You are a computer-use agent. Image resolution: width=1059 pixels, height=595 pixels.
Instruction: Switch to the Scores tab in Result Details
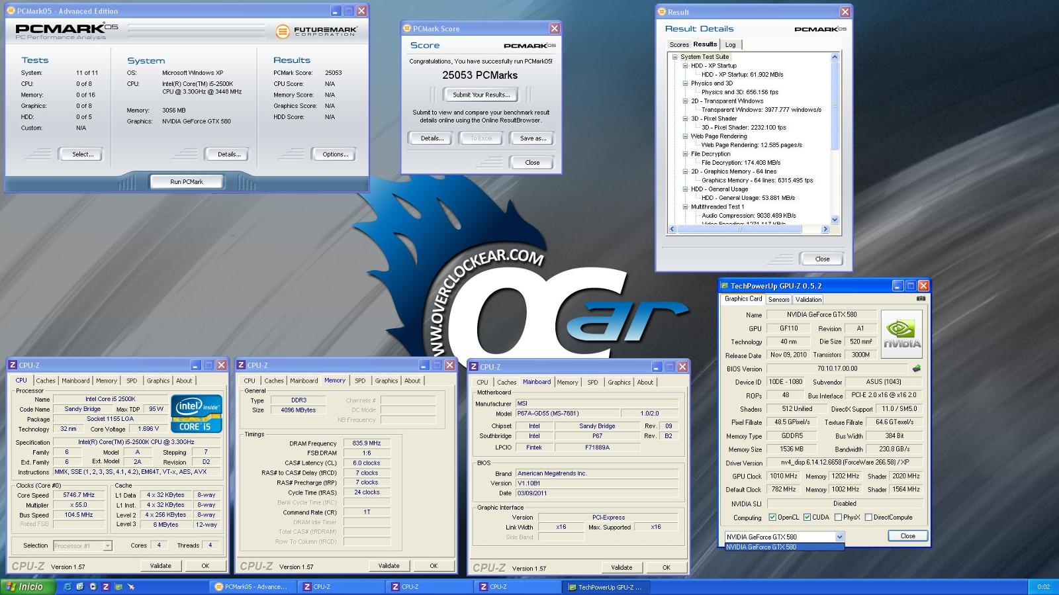pos(679,45)
